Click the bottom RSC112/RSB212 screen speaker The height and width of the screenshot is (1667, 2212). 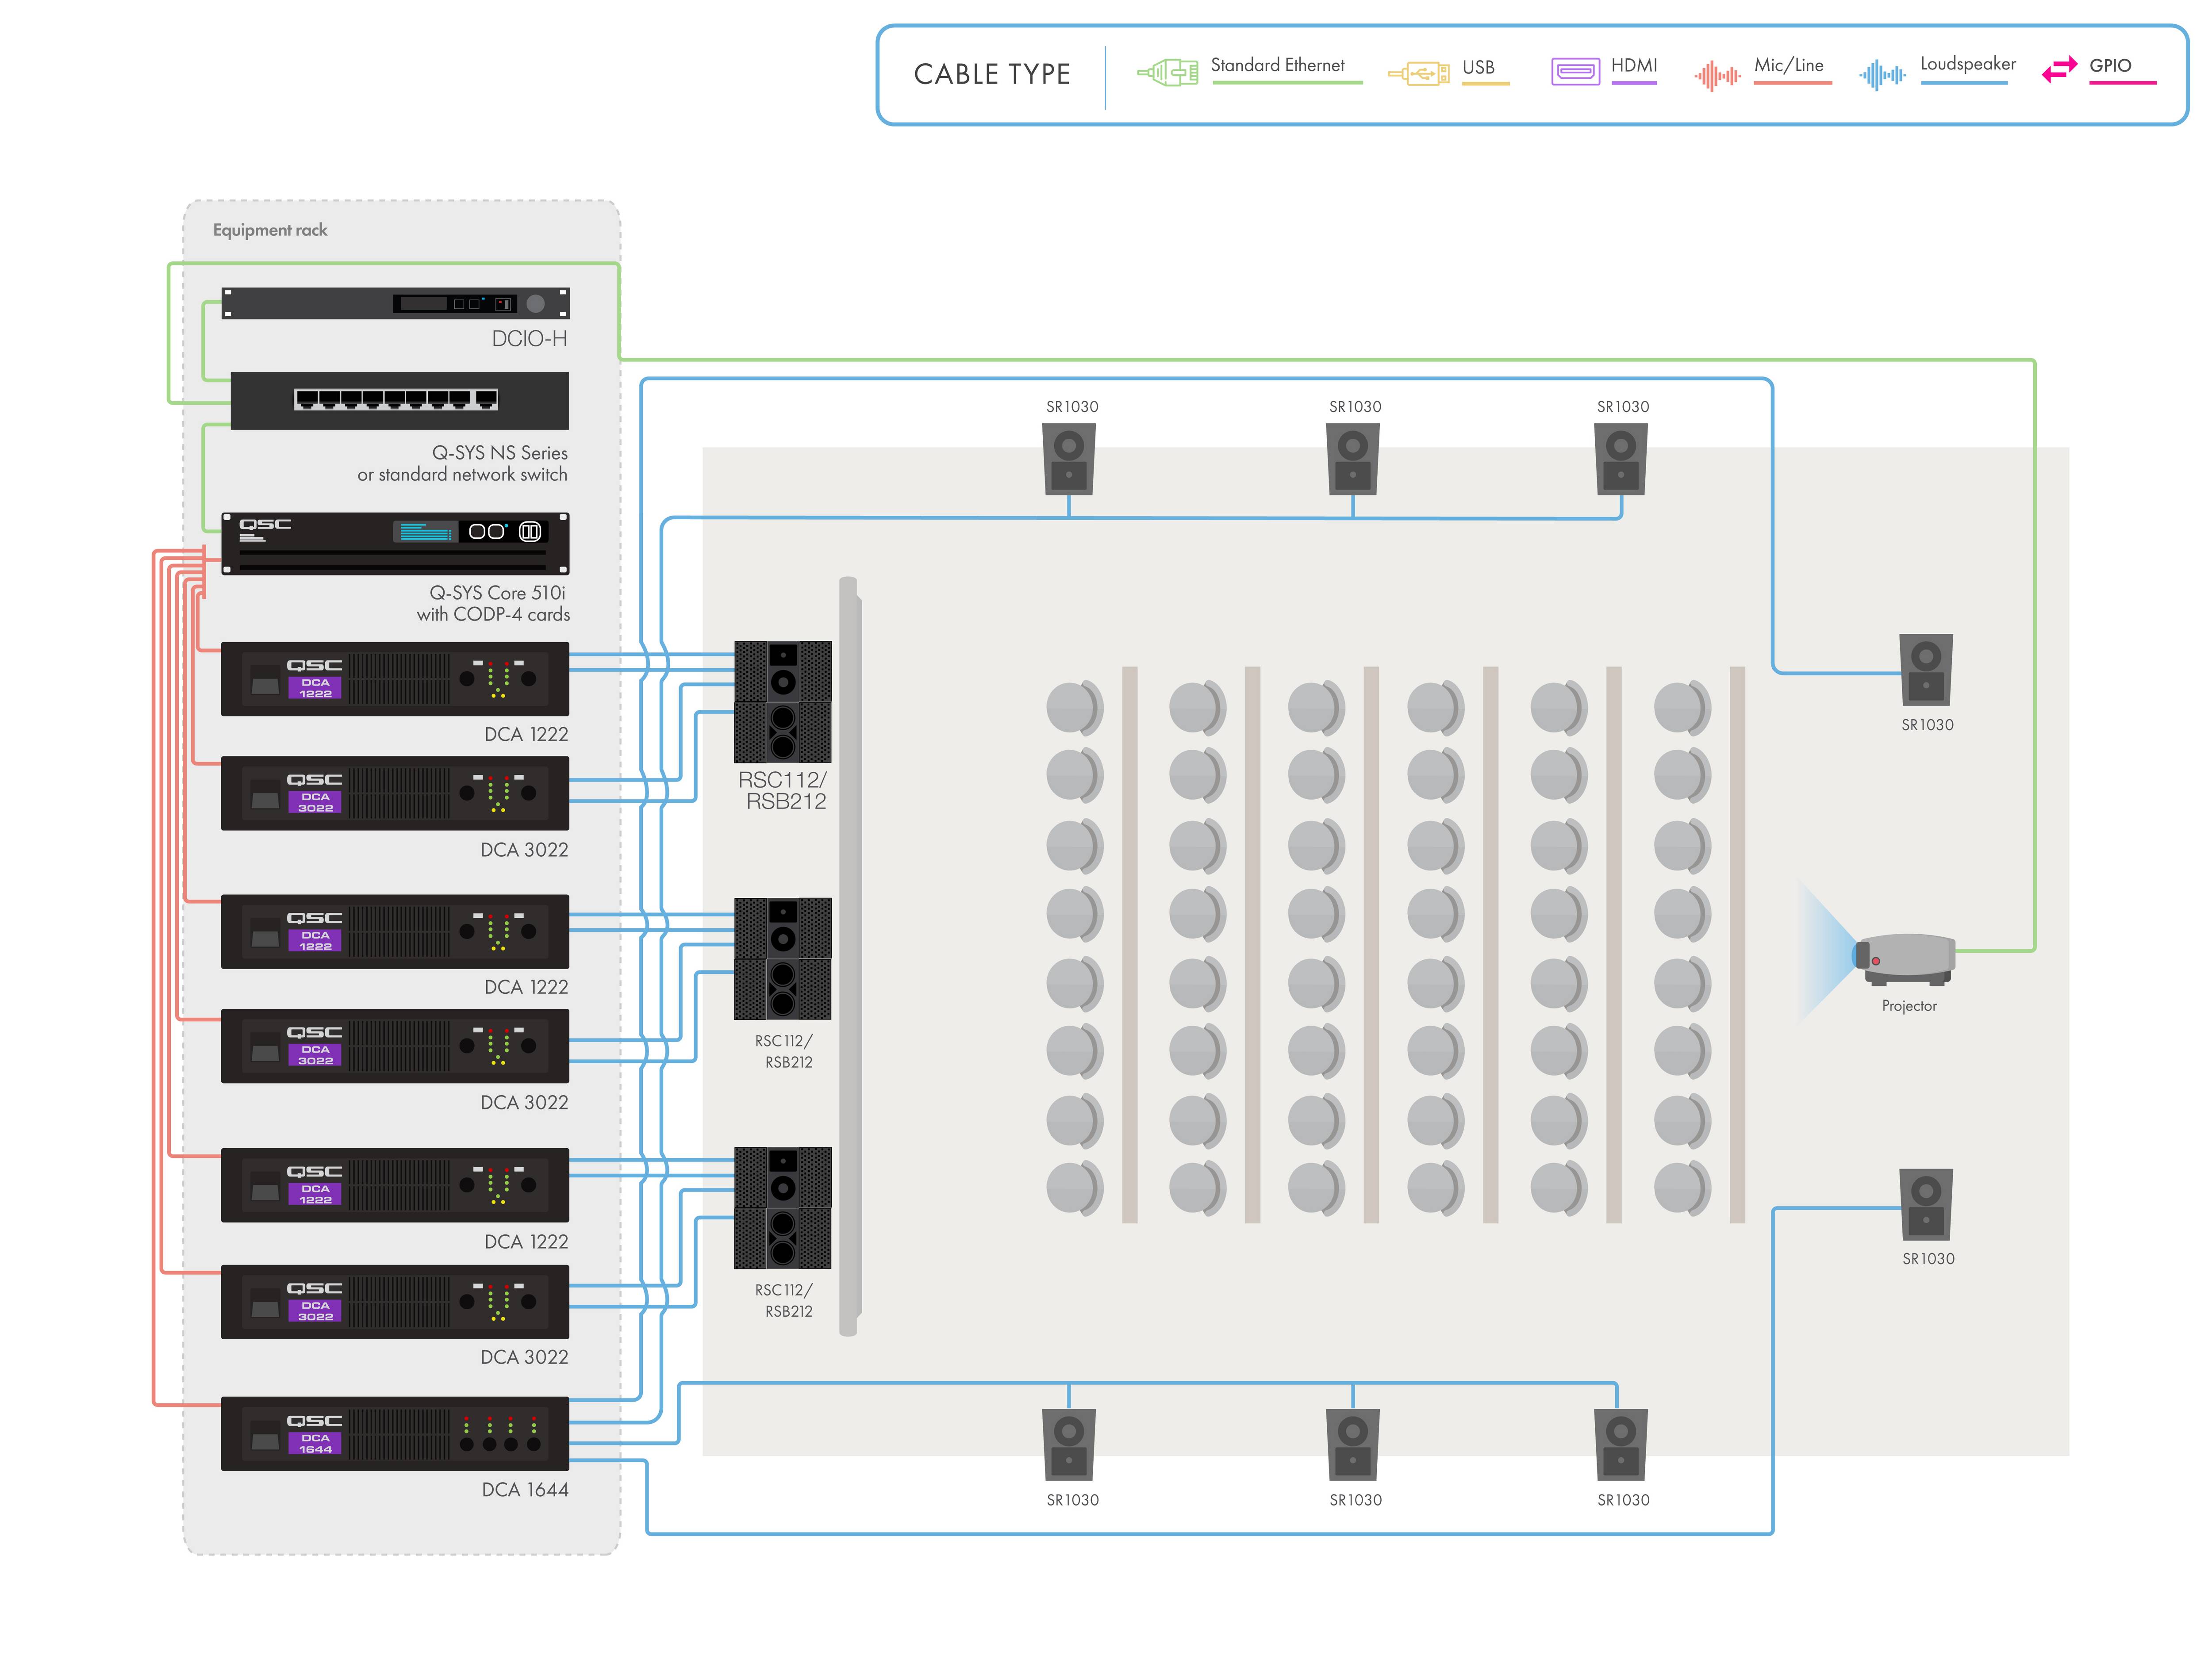tap(782, 1207)
